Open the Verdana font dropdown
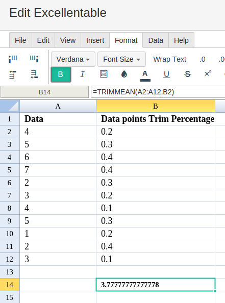 (73, 59)
